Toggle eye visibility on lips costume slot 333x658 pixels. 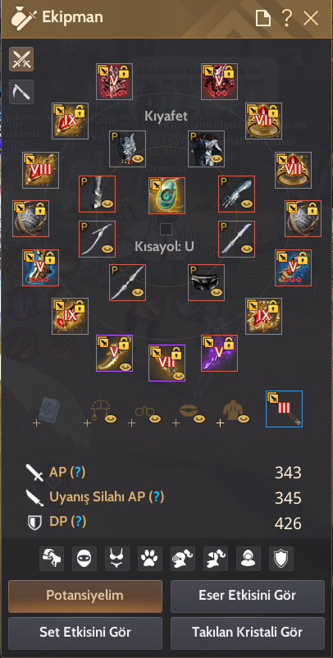click(199, 418)
